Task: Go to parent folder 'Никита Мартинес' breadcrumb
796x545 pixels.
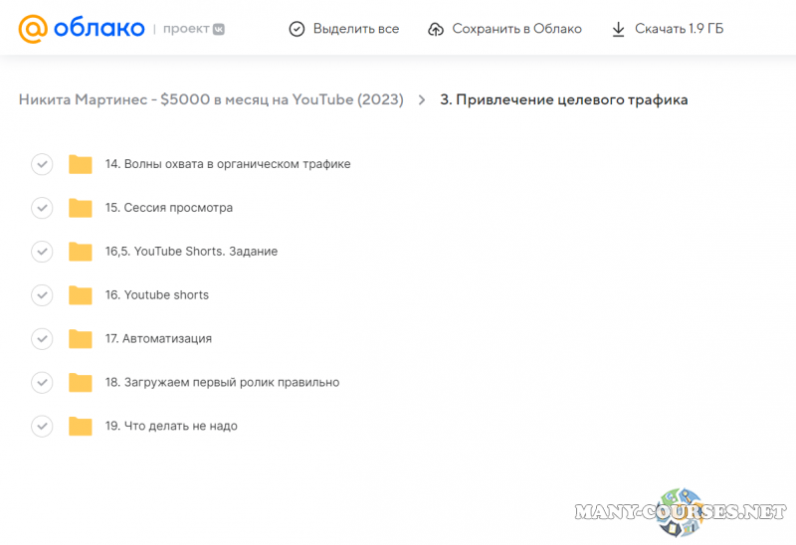Action: [x=211, y=99]
